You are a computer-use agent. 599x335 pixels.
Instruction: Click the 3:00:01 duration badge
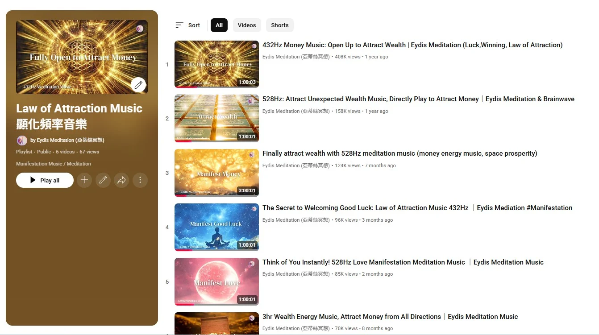tap(247, 190)
